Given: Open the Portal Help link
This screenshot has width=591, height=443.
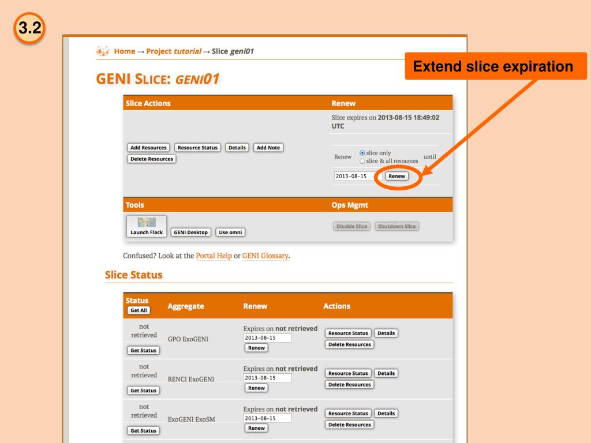Looking at the screenshot, I should pyautogui.click(x=214, y=256).
